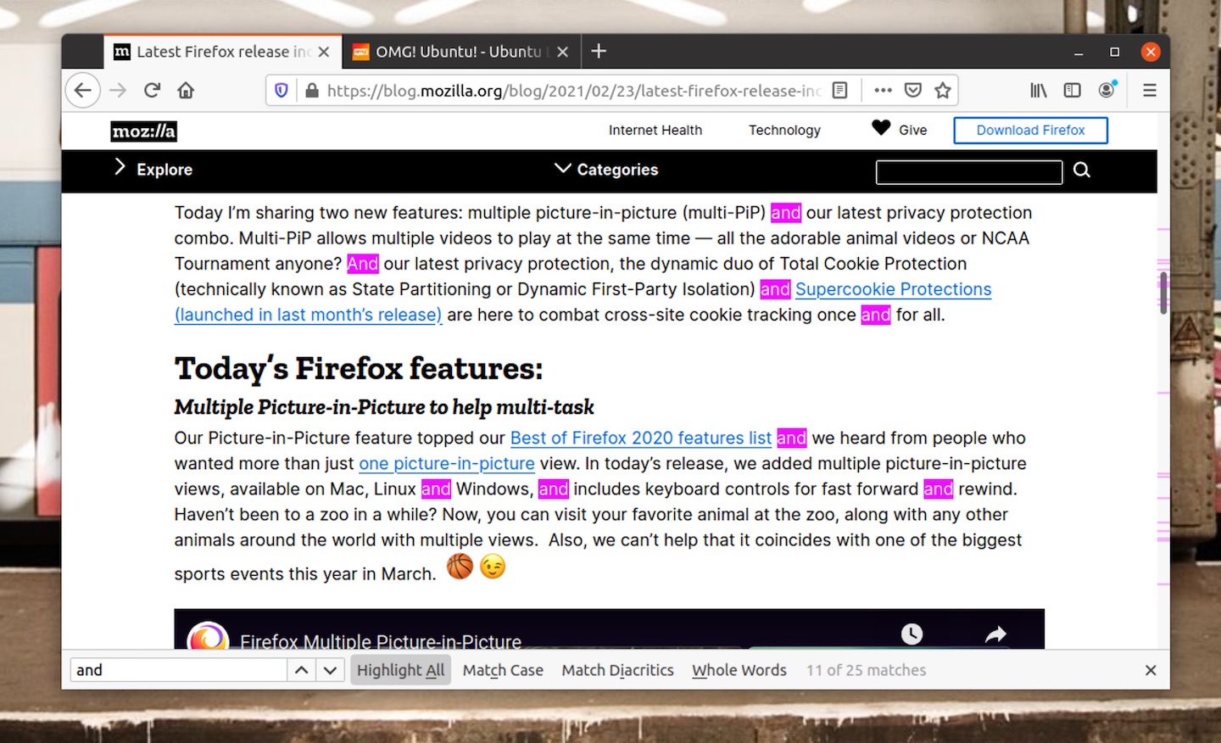Screen dimensions: 1221x743
Task: Open the Firefox home page
Action: [x=186, y=90]
